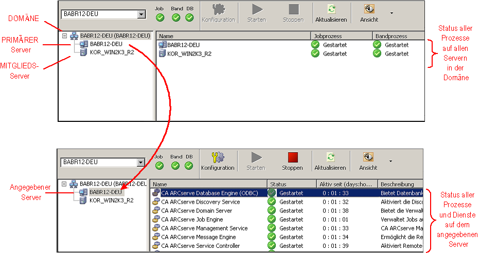Click Aktualisieren in upper window toolbar

click(x=331, y=13)
